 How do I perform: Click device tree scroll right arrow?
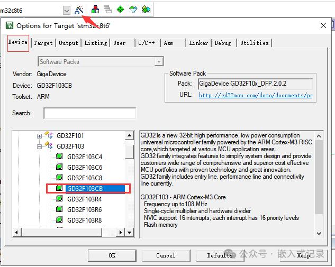(x=120, y=232)
